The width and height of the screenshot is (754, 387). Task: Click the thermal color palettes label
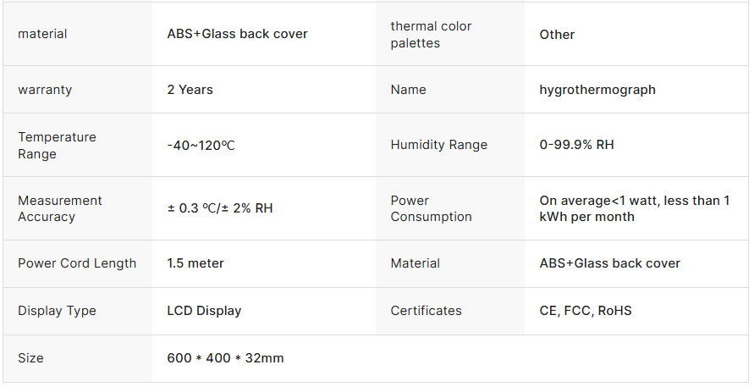(431, 35)
